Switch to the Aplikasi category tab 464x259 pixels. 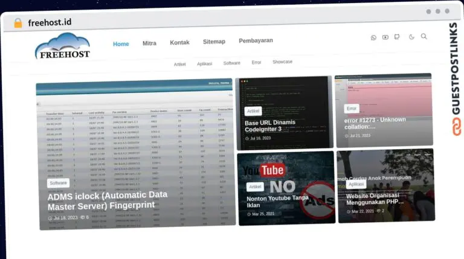204,63
